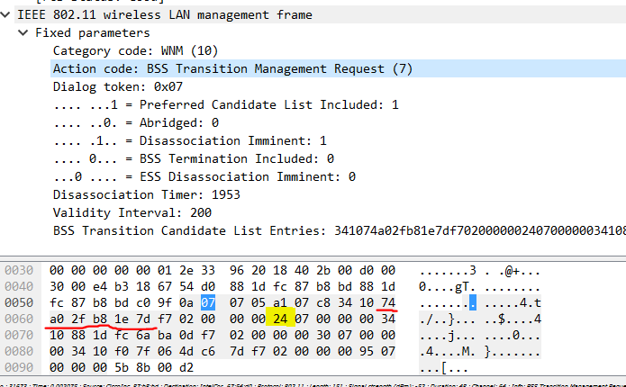This screenshot has height=387, width=626.
Task: Click the Disassociation Imminent: 1 row
Action: pos(189,140)
